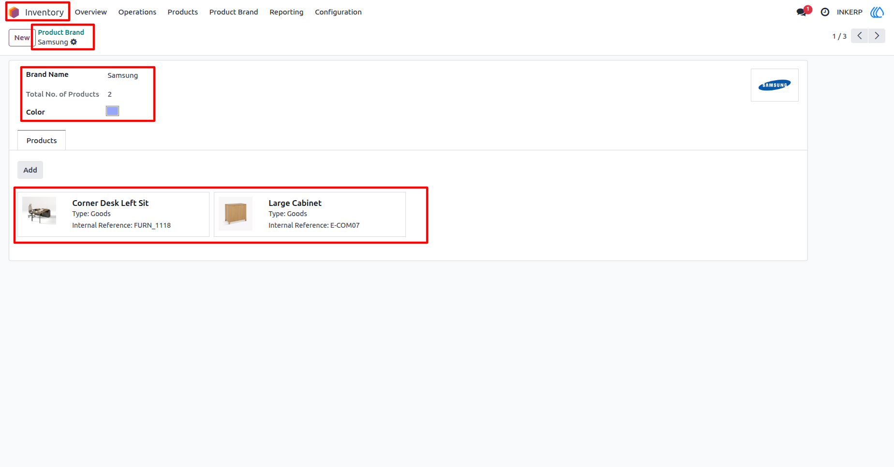Image resolution: width=894 pixels, height=467 pixels.
Task: Click Internal Reference: E-COM07 text
Action: [314, 225]
